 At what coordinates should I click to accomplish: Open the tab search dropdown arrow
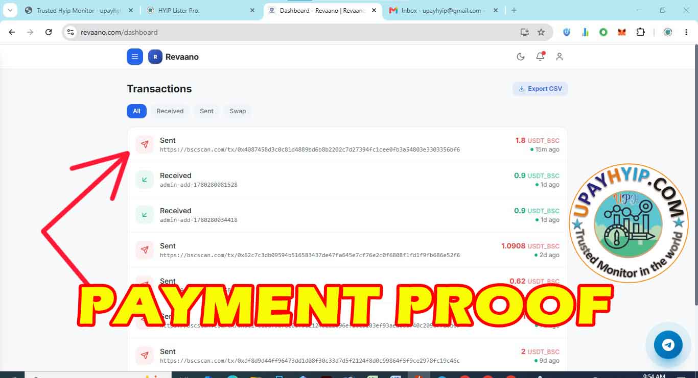(9, 10)
